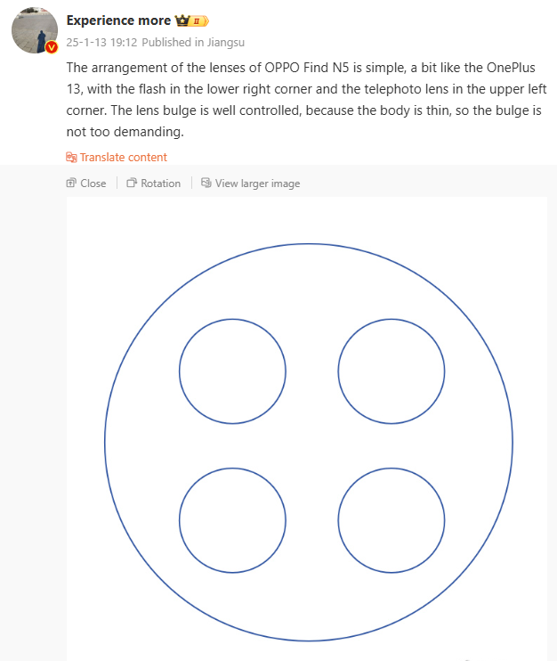Screen dimensions: 557x661
Task: Click the 'Published in Jiangsu' location text
Action: tap(193, 42)
